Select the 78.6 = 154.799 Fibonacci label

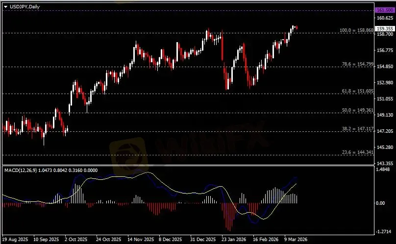pos(358,64)
